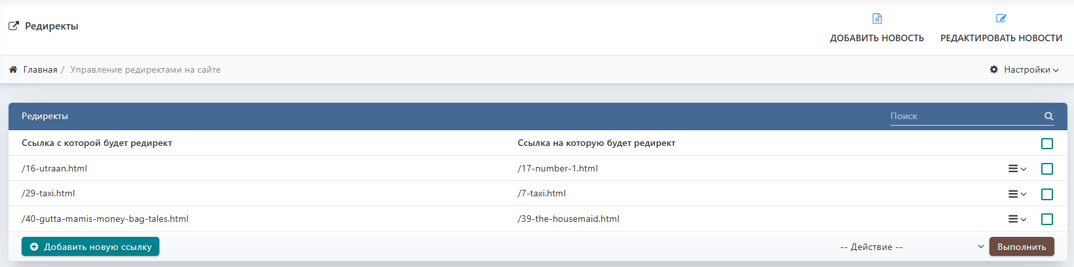Open РЕДАКТИРОВАТЬ НОВОСТИ menu item

coord(1001,38)
